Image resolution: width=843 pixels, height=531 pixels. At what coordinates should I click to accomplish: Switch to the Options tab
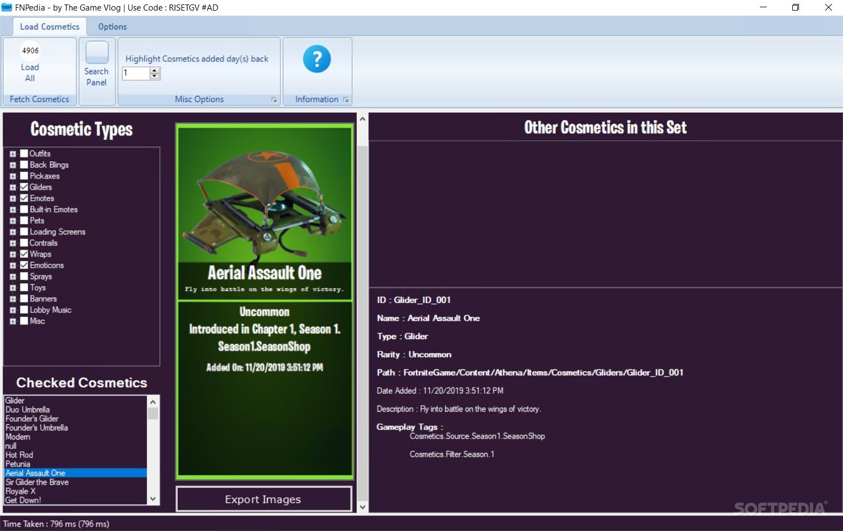(113, 26)
